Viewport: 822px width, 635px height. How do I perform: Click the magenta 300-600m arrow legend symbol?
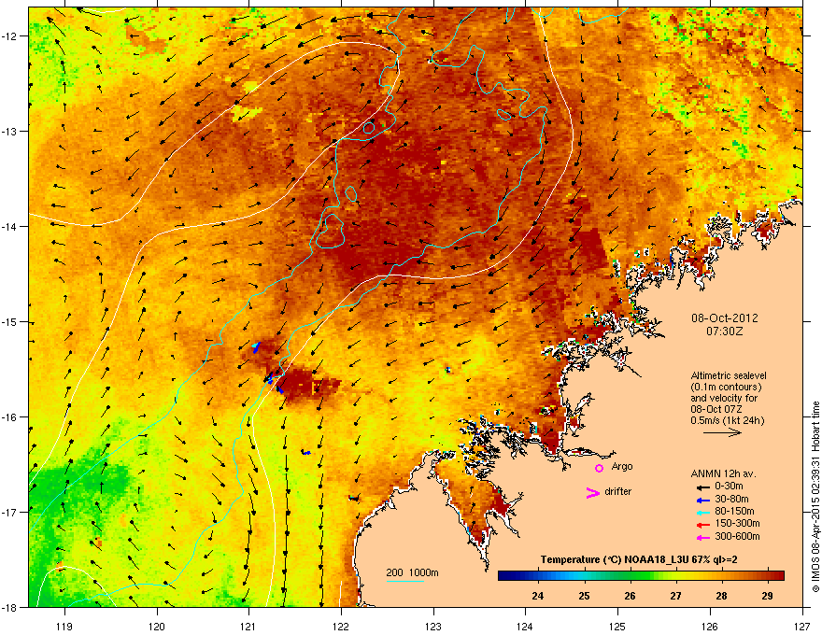tap(702, 538)
